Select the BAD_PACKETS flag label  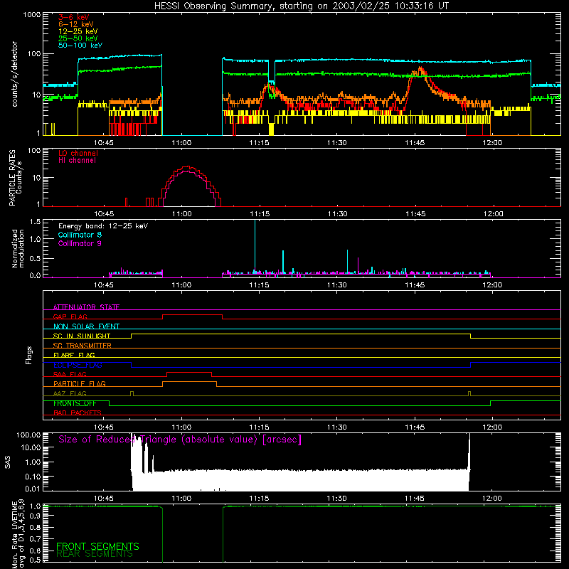[78, 413]
